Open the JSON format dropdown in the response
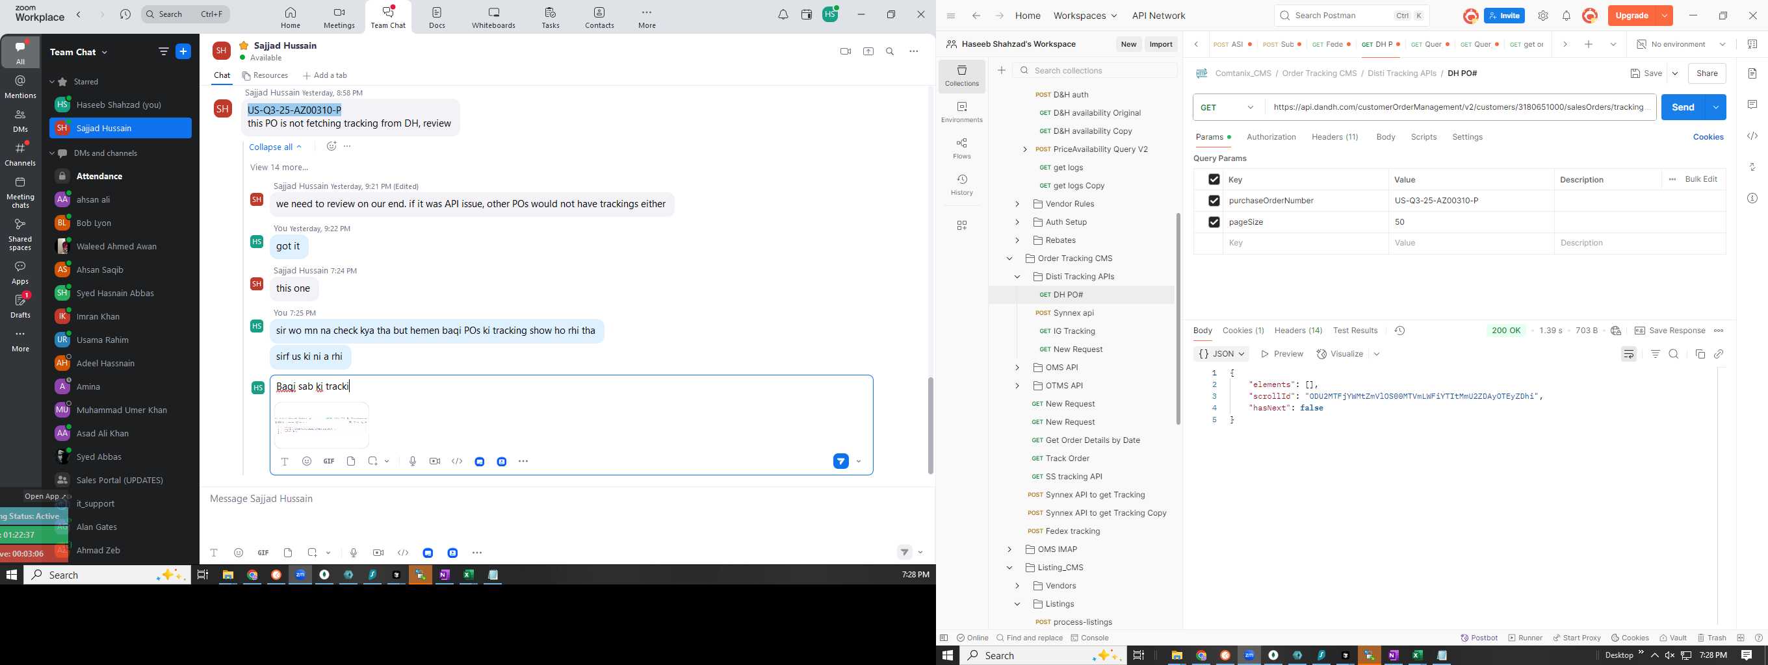This screenshot has width=1768, height=665. pyautogui.click(x=1222, y=354)
